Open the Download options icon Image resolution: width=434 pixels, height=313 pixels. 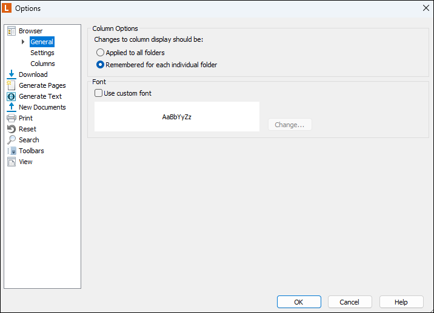tap(12, 74)
